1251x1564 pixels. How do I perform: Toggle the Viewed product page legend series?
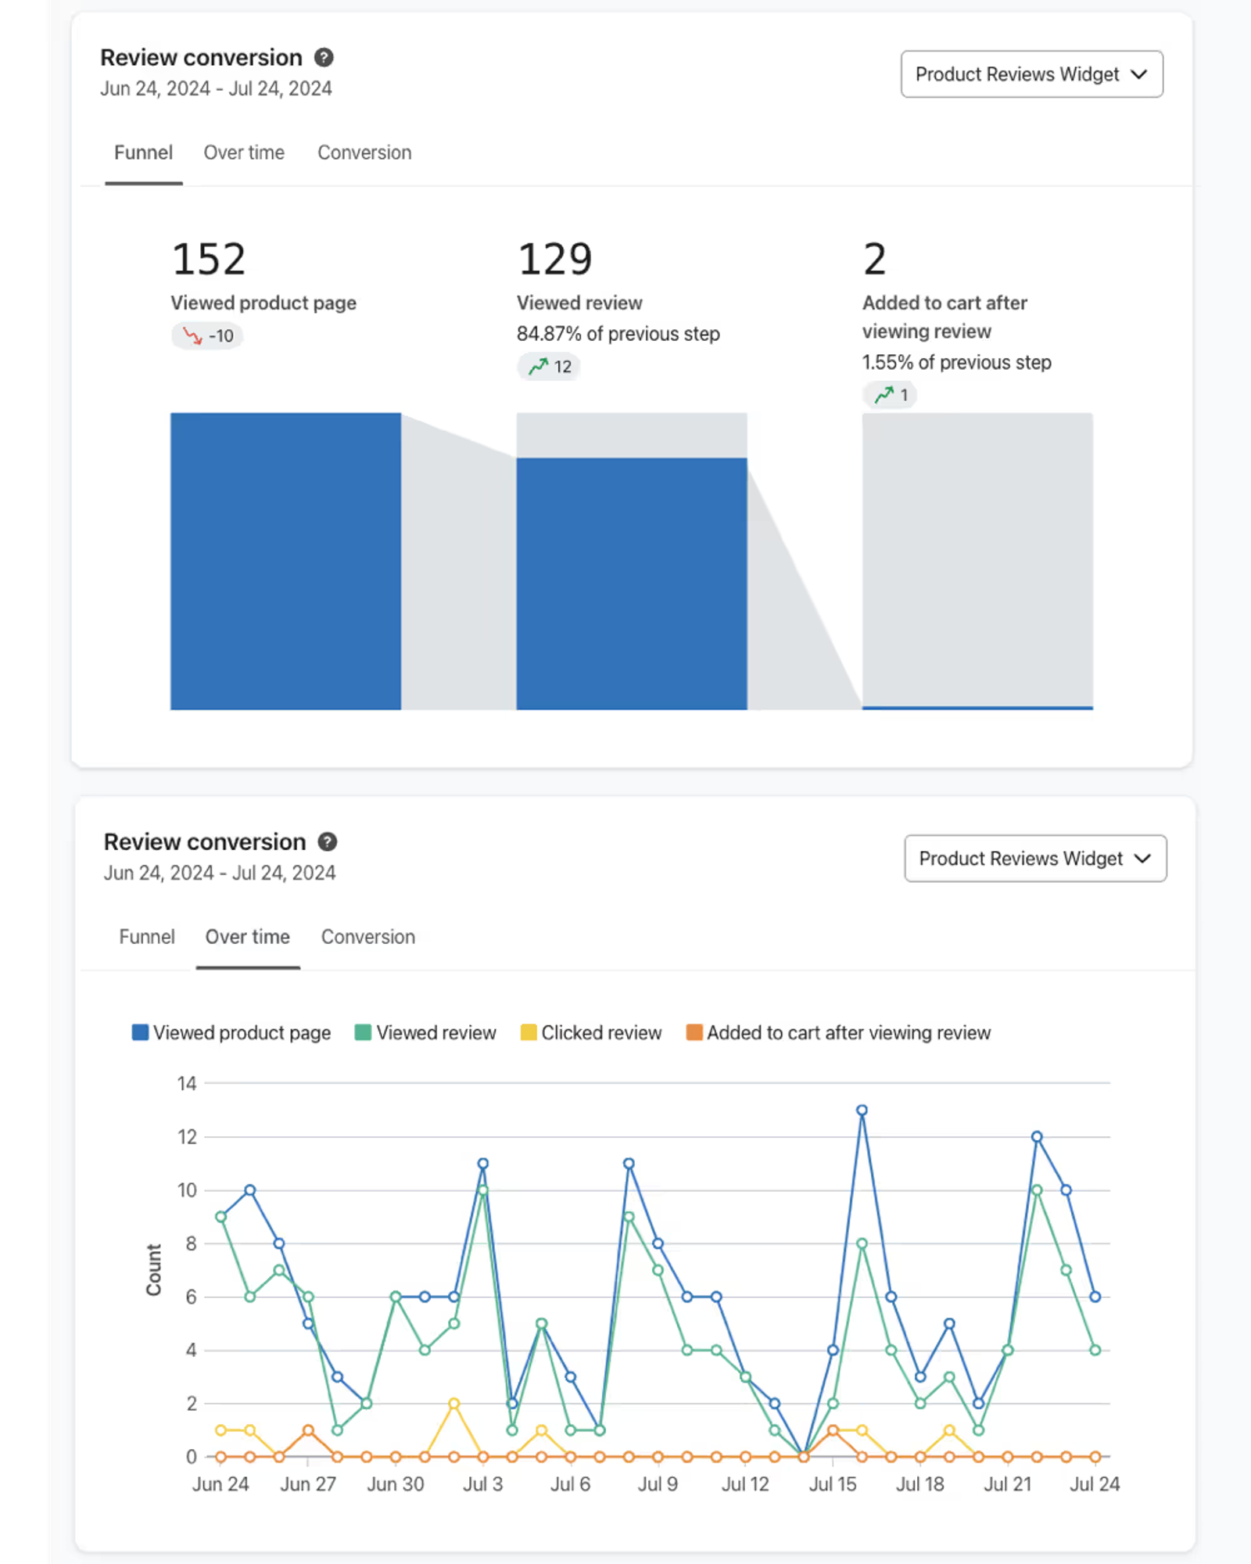click(231, 1033)
